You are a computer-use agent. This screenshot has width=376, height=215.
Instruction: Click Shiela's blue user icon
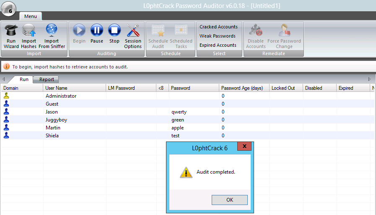pyautogui.click(x=6, y=135)
